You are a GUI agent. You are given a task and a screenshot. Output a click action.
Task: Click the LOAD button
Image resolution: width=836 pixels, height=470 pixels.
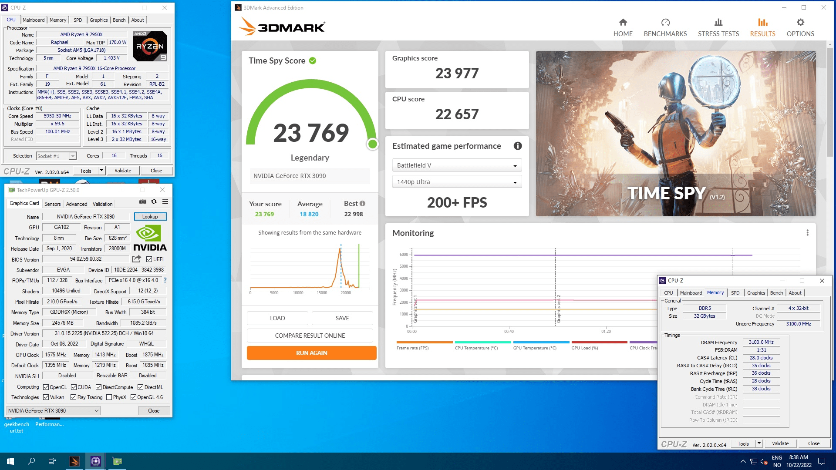[277, 318]
